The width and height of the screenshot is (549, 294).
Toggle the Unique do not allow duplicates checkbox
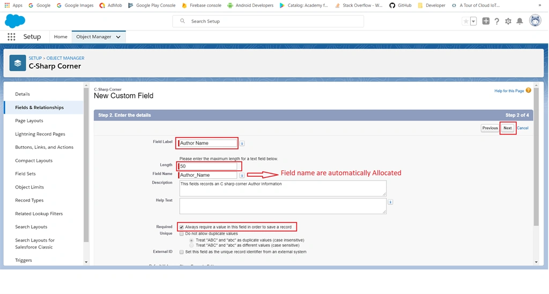181,234
